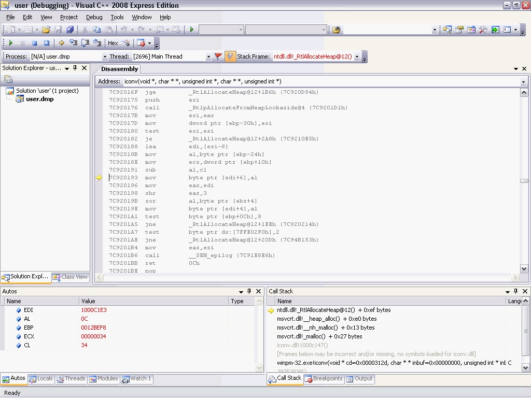Select Solution 'user' (1 project) node
Image resolution: width=531 pixels, height=398 pixels.
click(x=47, y=91)
